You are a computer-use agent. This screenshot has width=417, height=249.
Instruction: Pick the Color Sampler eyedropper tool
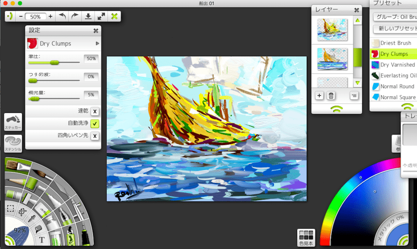point(32,219)
